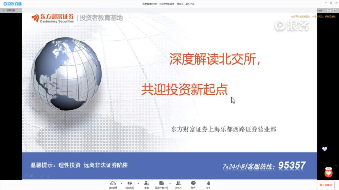Click the 离开直播间 leave button

pos(326,185)
